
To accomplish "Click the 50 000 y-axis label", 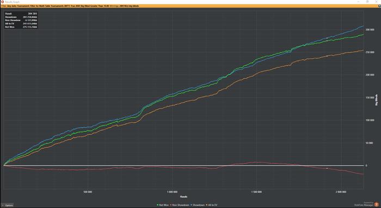I will click(370, 143).
